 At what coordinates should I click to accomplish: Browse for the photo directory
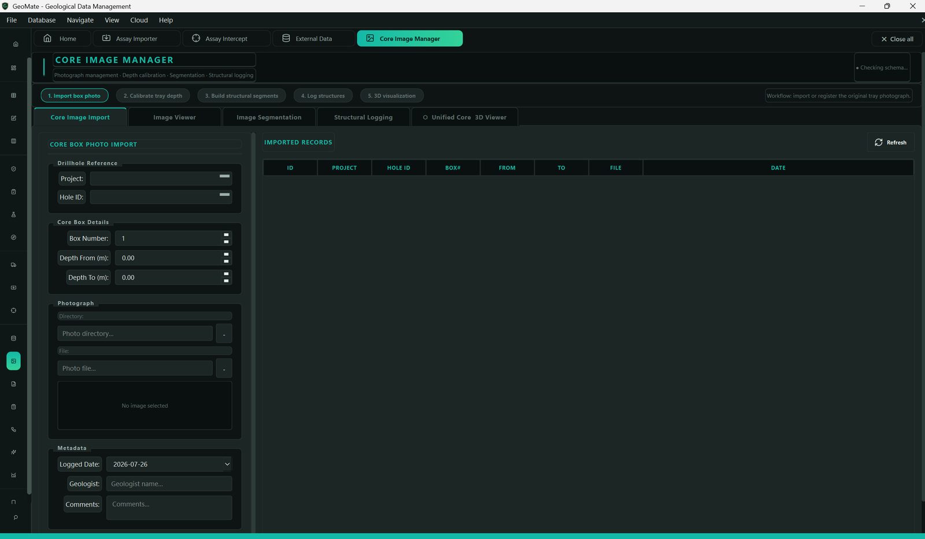224,334
